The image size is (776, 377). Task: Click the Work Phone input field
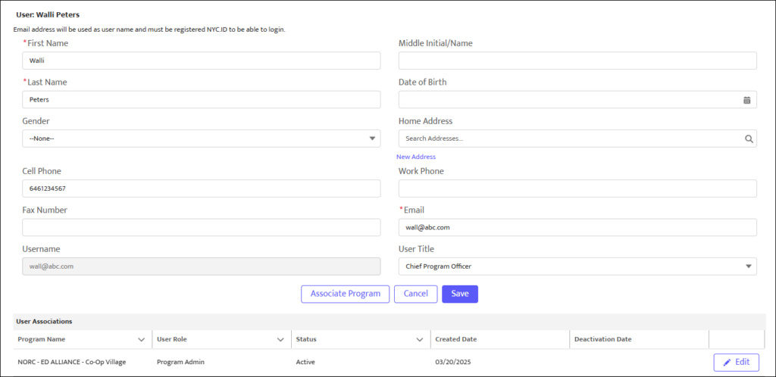point(577,188)
